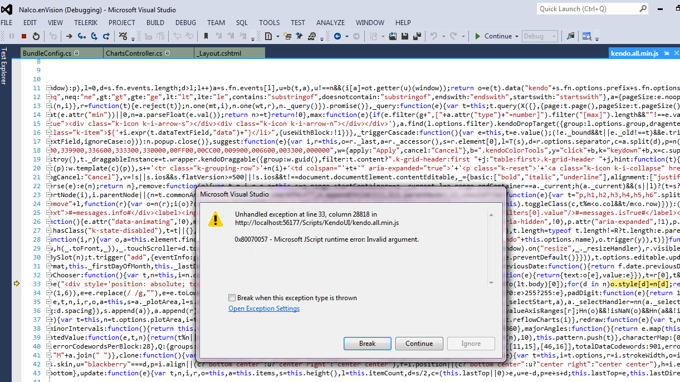The width and height of the screenshot is (680, 382).
Task: Click the Step Over debug icon
Action: coord(94,36)
